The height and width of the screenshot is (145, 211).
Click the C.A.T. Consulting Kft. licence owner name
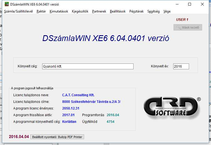click(x=78, y=95)
